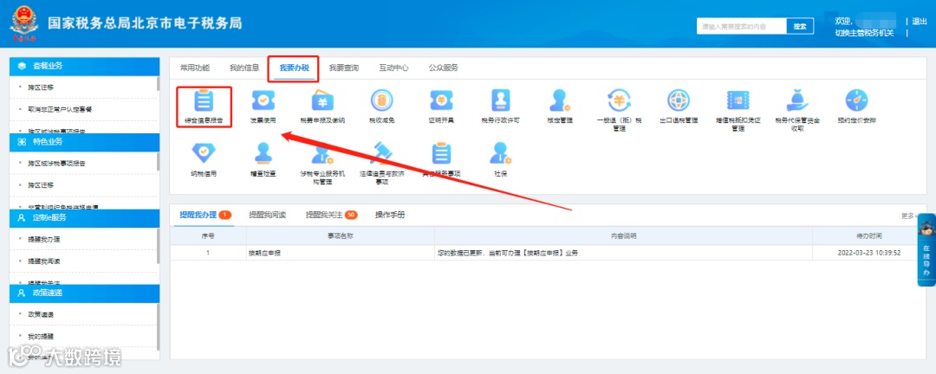
Task: Open 税务代保管资金收取 icon
Action: [797, 100]
